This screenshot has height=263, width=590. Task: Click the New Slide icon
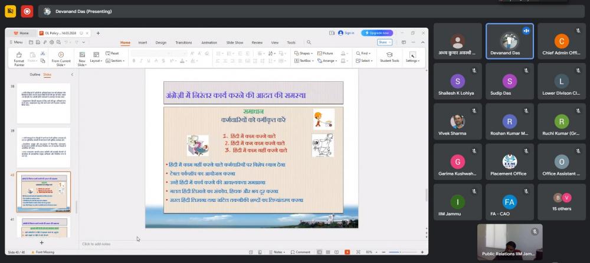coord(82,58)
